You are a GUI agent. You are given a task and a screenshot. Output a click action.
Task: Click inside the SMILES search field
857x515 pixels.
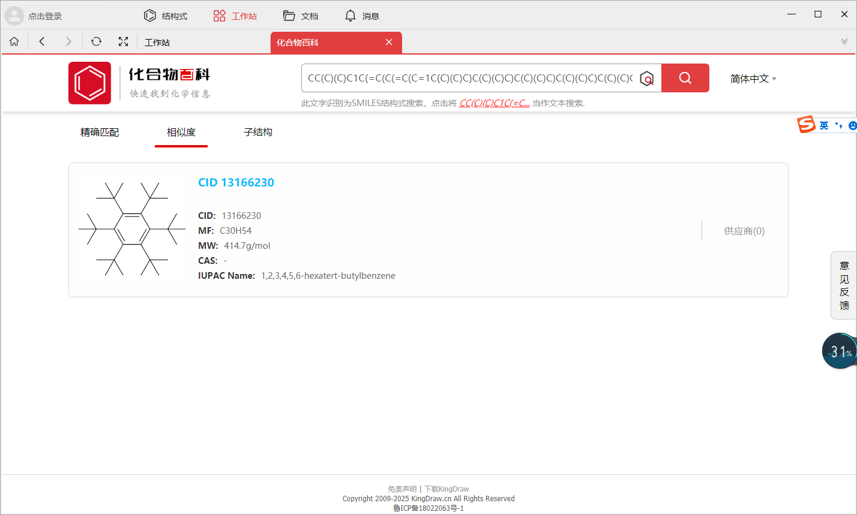(468, 78)
